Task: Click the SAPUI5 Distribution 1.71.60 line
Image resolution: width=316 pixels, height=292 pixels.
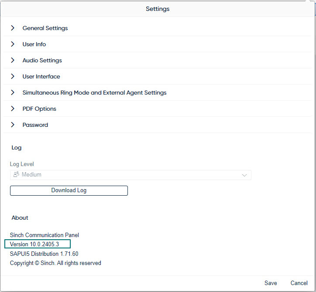Action: (x=44, y=254)
